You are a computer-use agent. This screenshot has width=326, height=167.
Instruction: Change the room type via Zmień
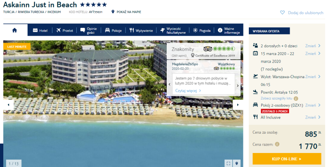[x=313, y=105]
